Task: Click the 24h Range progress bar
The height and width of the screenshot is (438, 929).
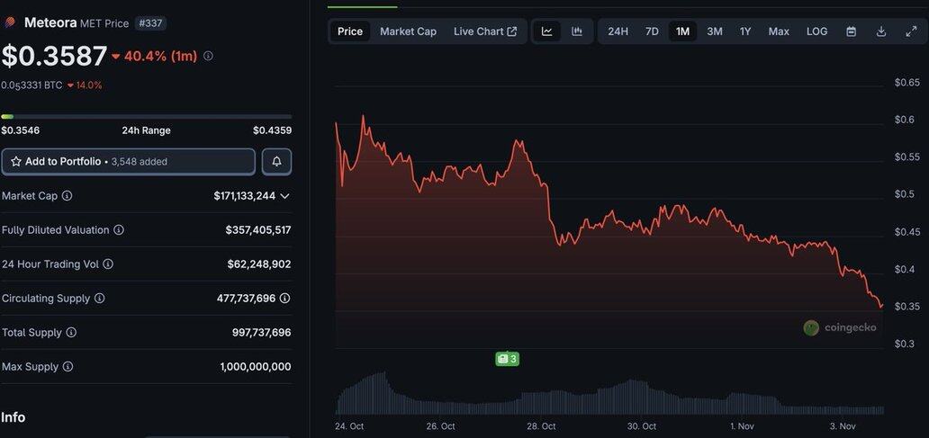Action: coord(146,117)
